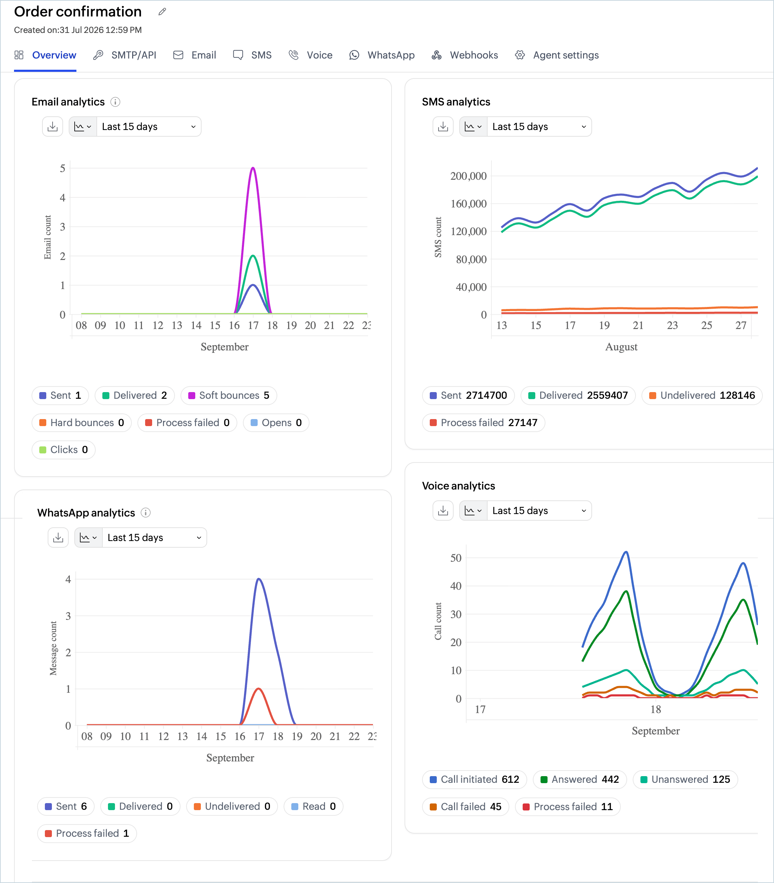The width and height of the screenshot is (774, 883).
Task: Open chart type selector in WhatsApp analytics
Action: coord(89,538)
